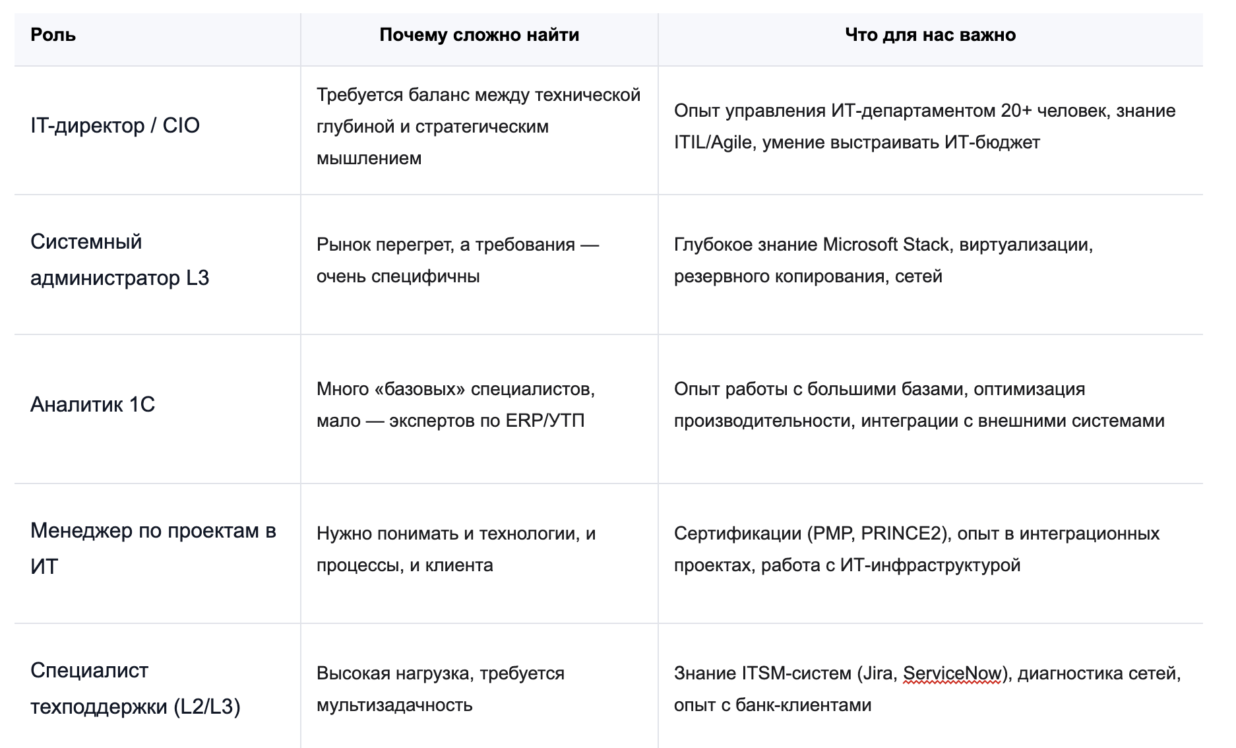
Task: Click the "Системный администратор L3" cell
Action: [x=119, y=260]
